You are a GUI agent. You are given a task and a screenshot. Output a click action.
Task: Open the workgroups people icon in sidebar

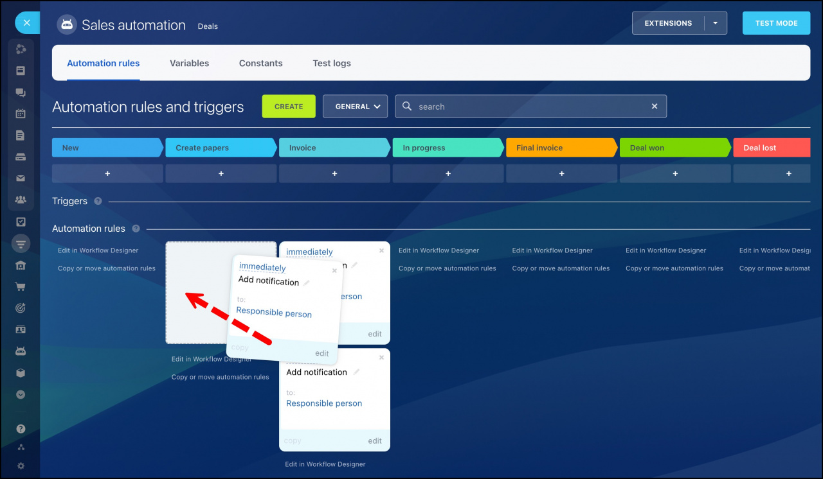(21, 200)
